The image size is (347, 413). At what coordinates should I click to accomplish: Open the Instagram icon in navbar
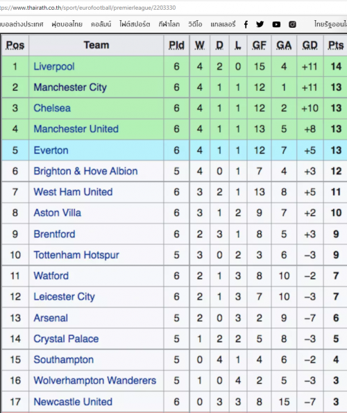tap(292, 24)
